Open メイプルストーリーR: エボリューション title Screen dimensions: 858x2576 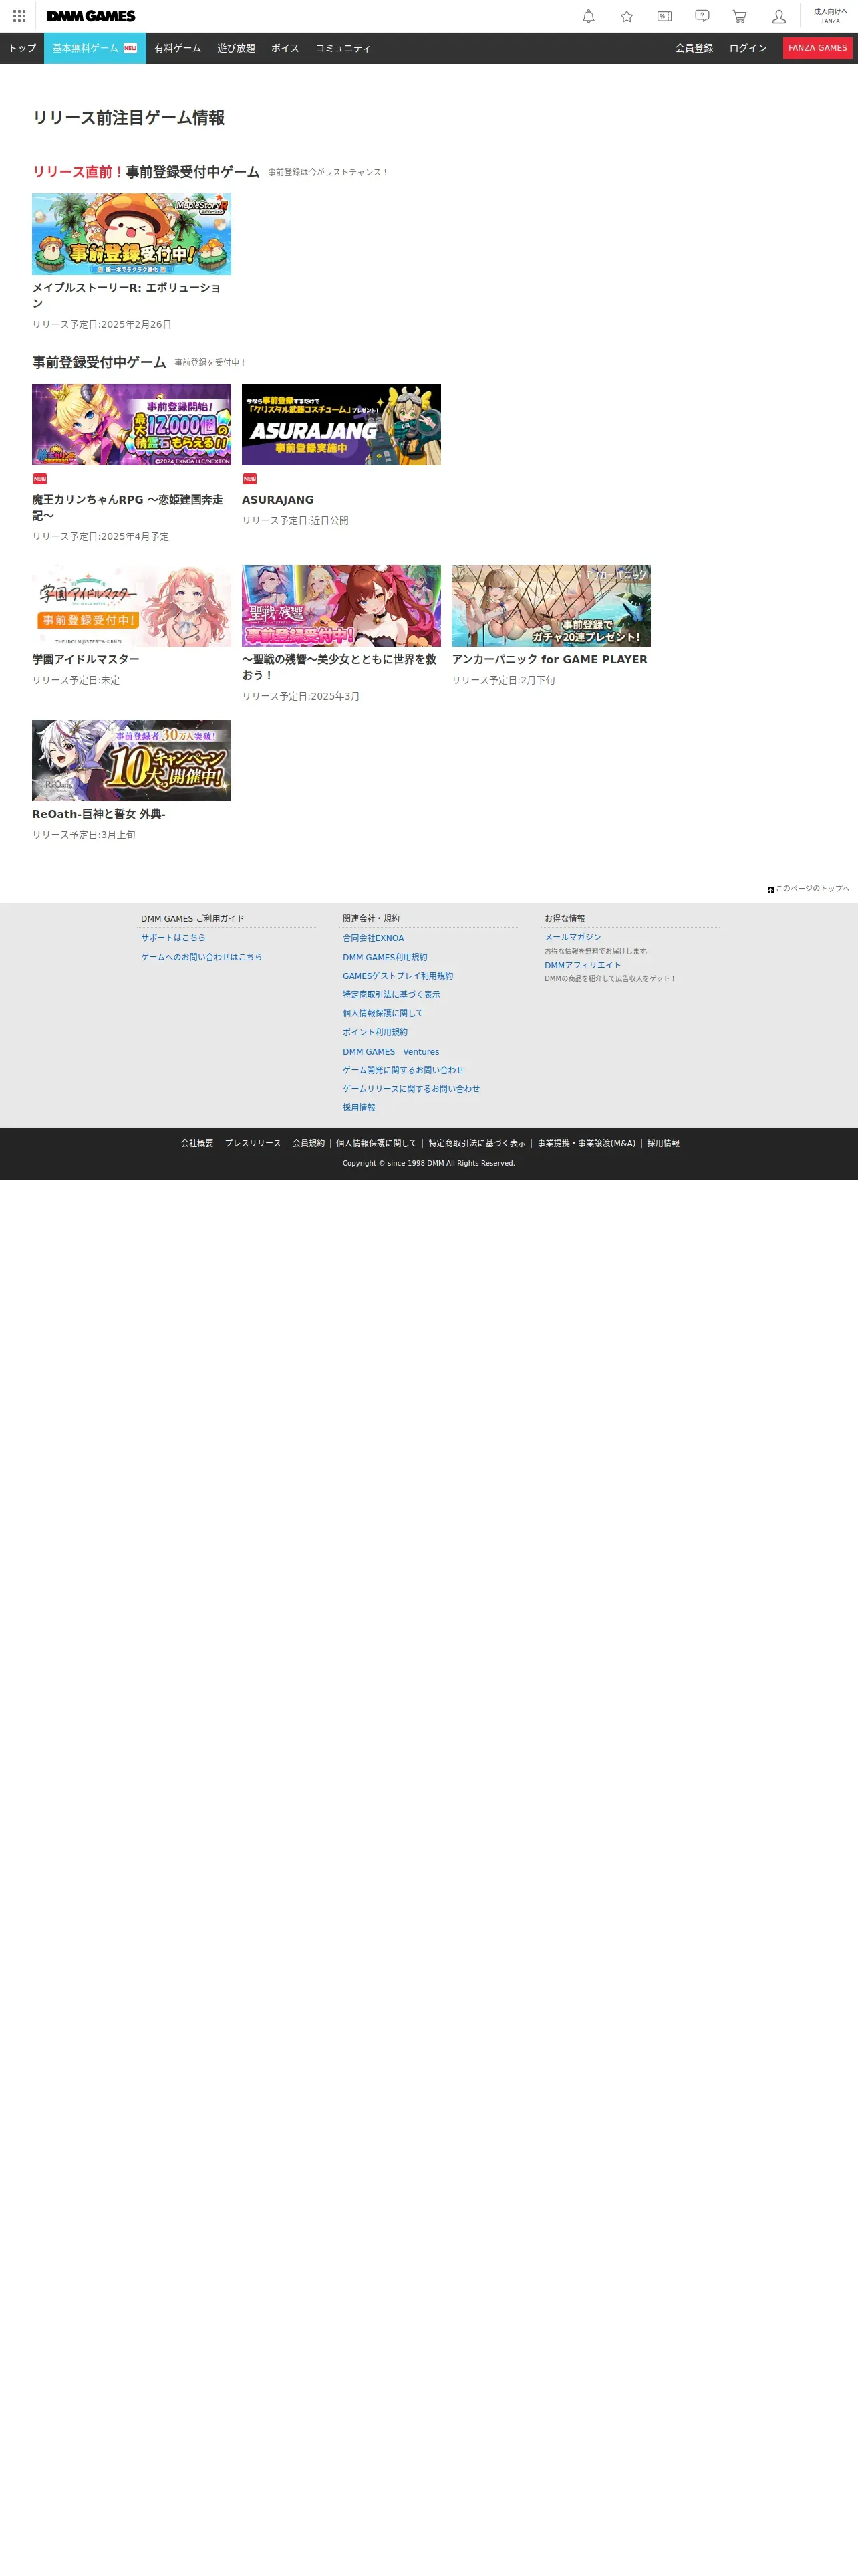point(127,295)
